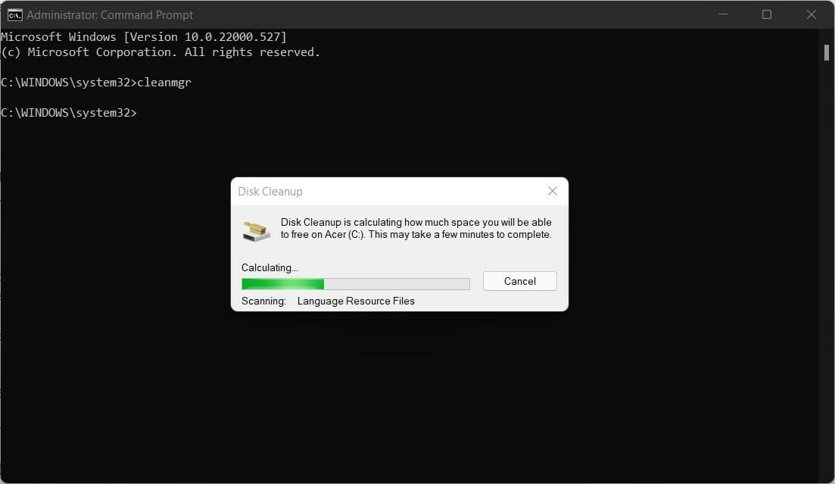Click the Scanning: label in dialog
The width and height of the screenshot is (835, 484).
click(x=263, y=301)
